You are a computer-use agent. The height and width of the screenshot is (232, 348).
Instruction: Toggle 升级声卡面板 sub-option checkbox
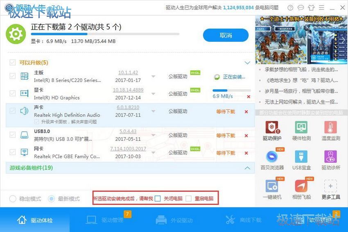coord(37,122)
